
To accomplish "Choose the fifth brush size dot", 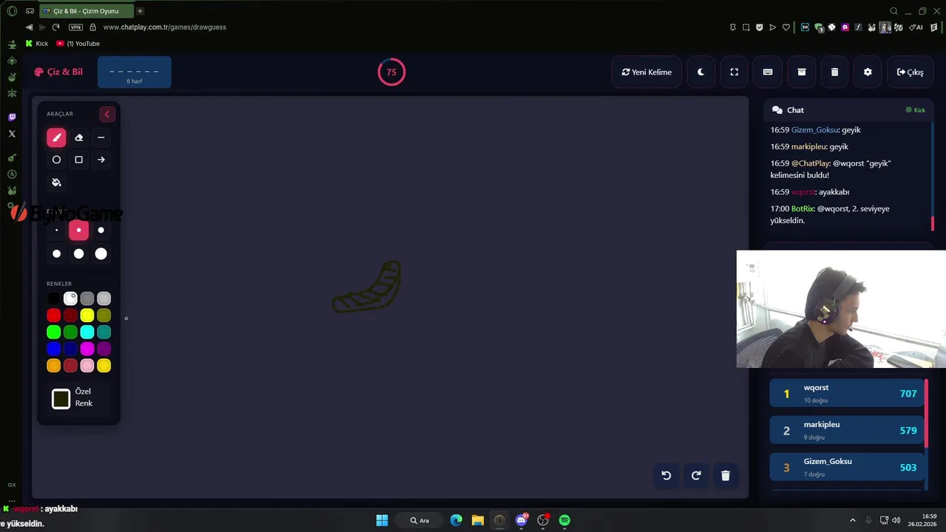I will point(79,253).
